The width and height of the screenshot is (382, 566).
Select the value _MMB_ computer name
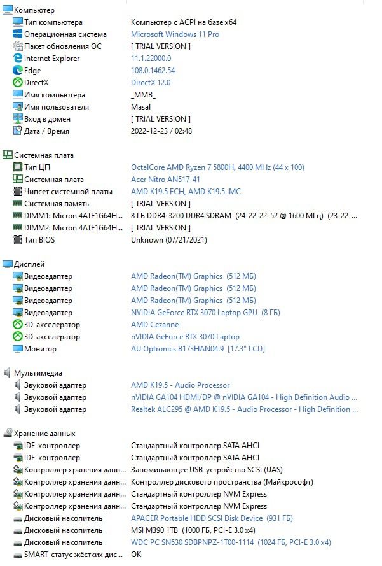pyautogui.click(x=144, y=95)
